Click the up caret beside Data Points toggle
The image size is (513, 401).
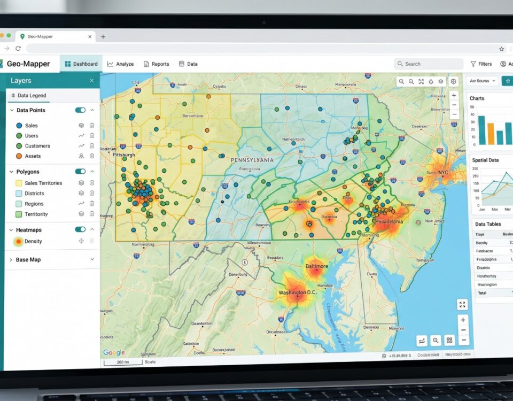[x=92, y=110]
